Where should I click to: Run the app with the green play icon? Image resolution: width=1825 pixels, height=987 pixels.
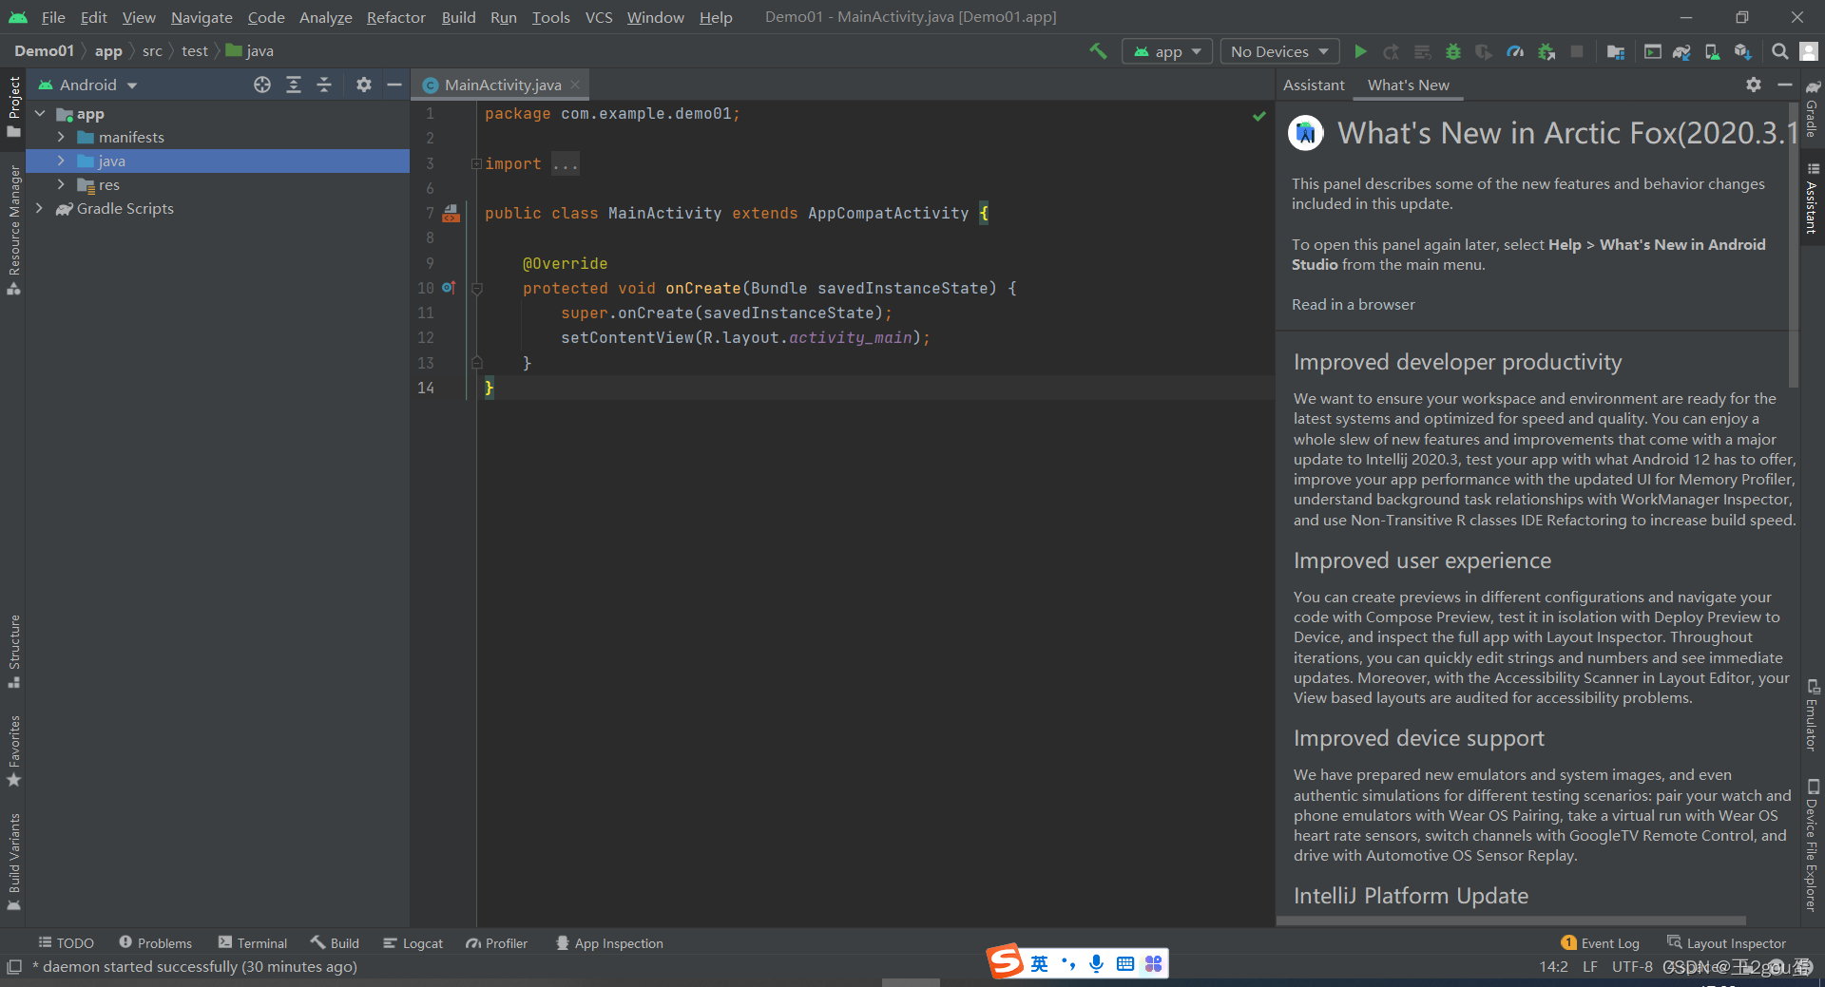coord(1360,51)
